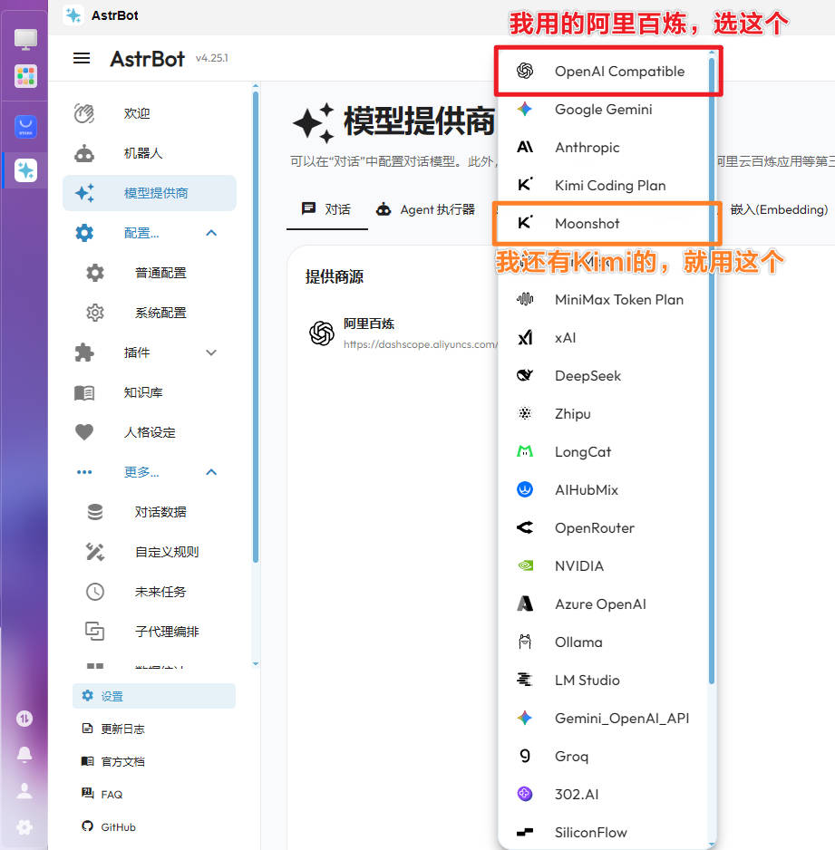Viewport: 835px width, 850px height.
Task: Click the wand icon for 自定义规则
Action: coord(95,552)
